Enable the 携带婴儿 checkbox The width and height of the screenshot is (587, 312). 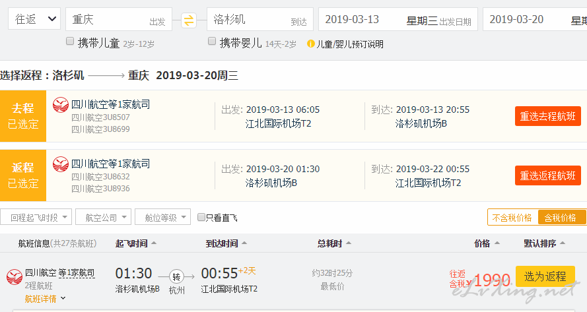click(212, 41)
